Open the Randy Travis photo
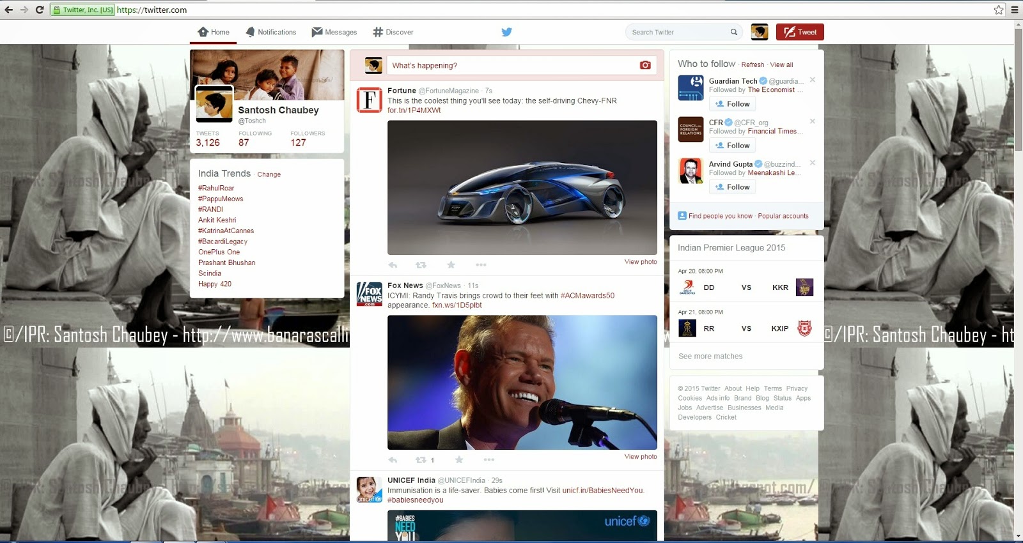1023x543 pixels. pyautogui.click(x=522, y=383)
